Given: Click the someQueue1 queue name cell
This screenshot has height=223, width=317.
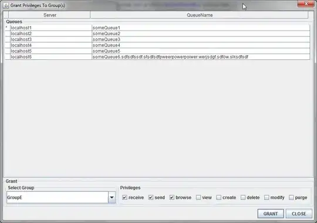Looking at the screenshot, I should pyautogui.click(x=201, y=28).
